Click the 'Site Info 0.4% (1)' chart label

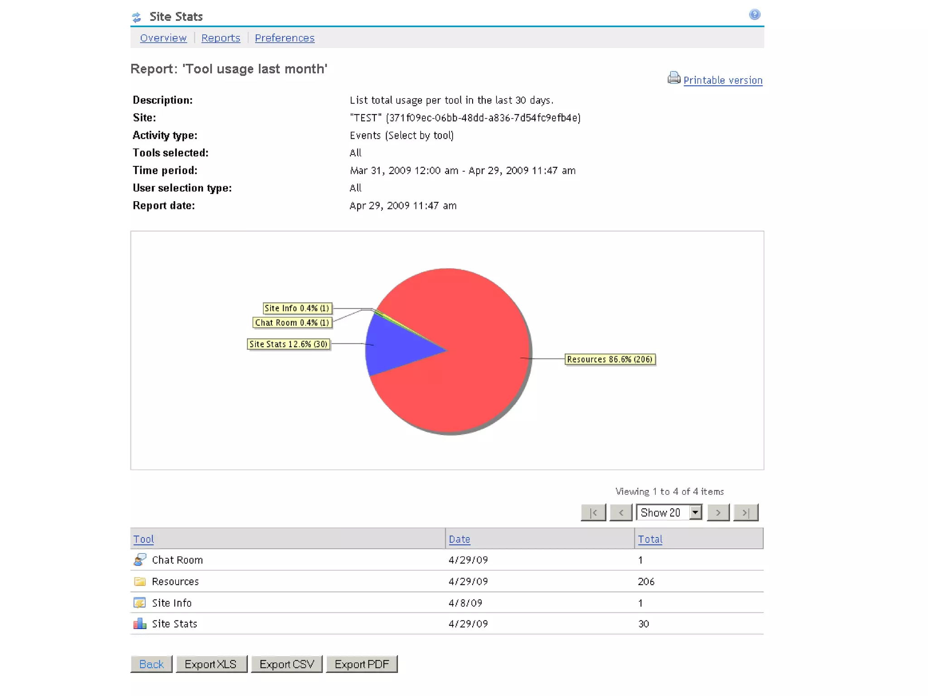pyautogui.click(x=297, y=308)
